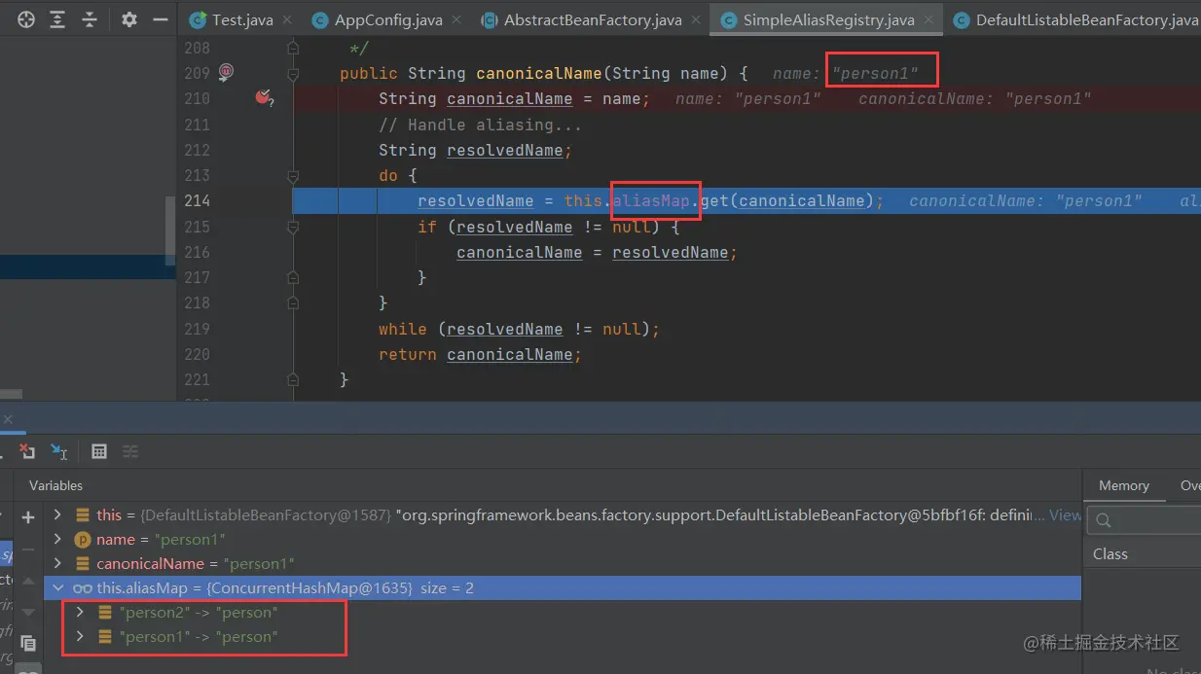Collapse the if block fold on line 215

point(292,227)
